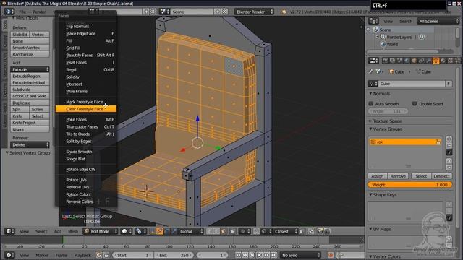Toggle the fake user F button for Cube
The width and height of the screenshot is (463, 260).
[x=449, y=84]
